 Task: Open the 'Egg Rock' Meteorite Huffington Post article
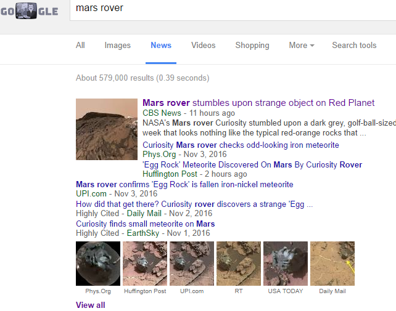[252, 165]
